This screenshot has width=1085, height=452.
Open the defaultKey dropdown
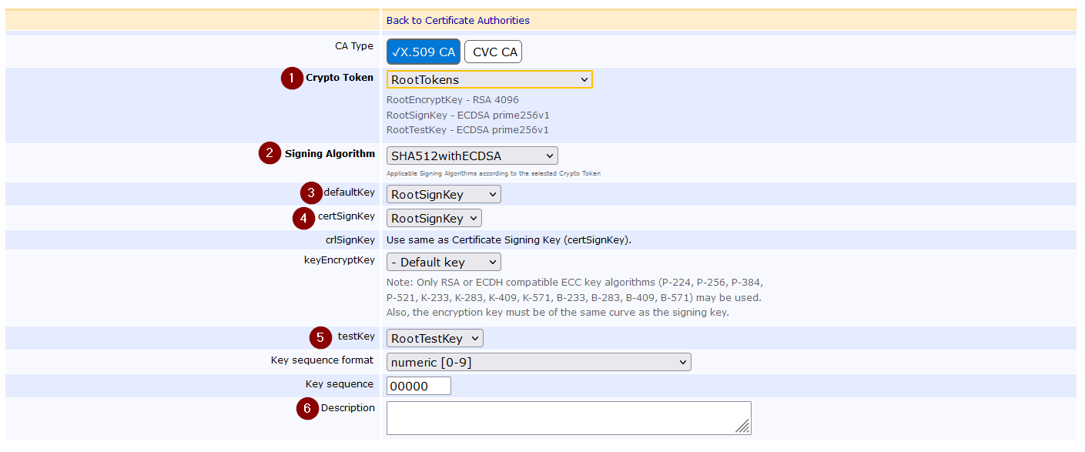[x=443, y=194]
